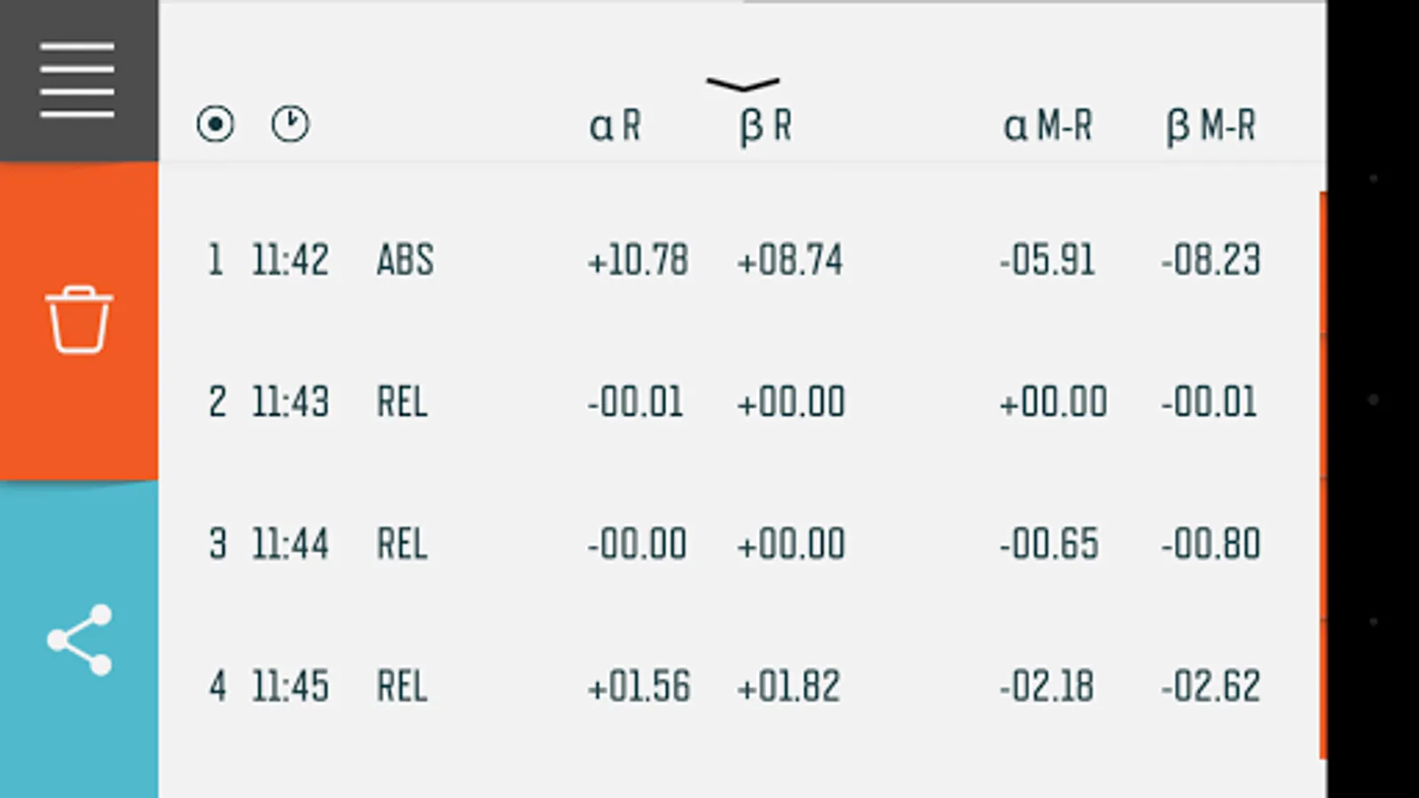Tap the ABS mode label in row 1
The image size is (1419, 798).
click(405, 260)
